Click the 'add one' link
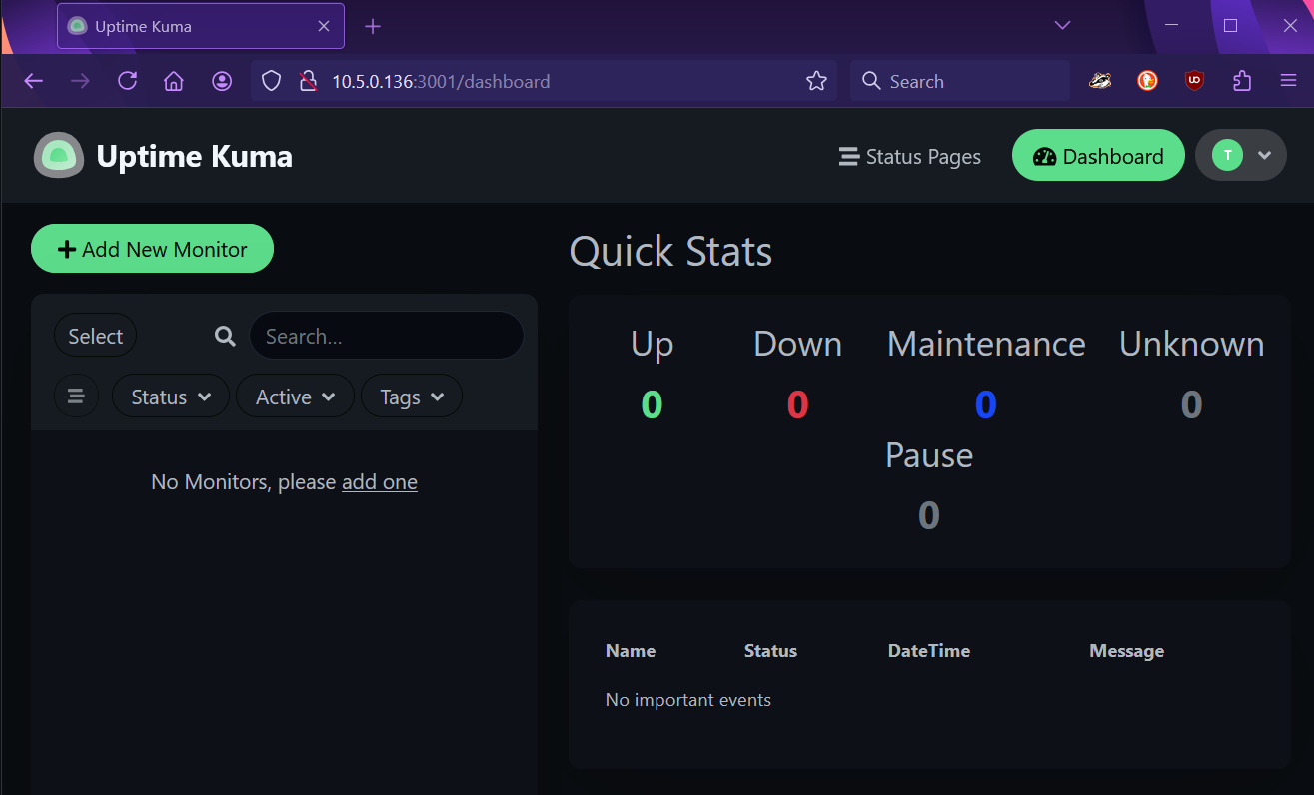 pos(380,482)
